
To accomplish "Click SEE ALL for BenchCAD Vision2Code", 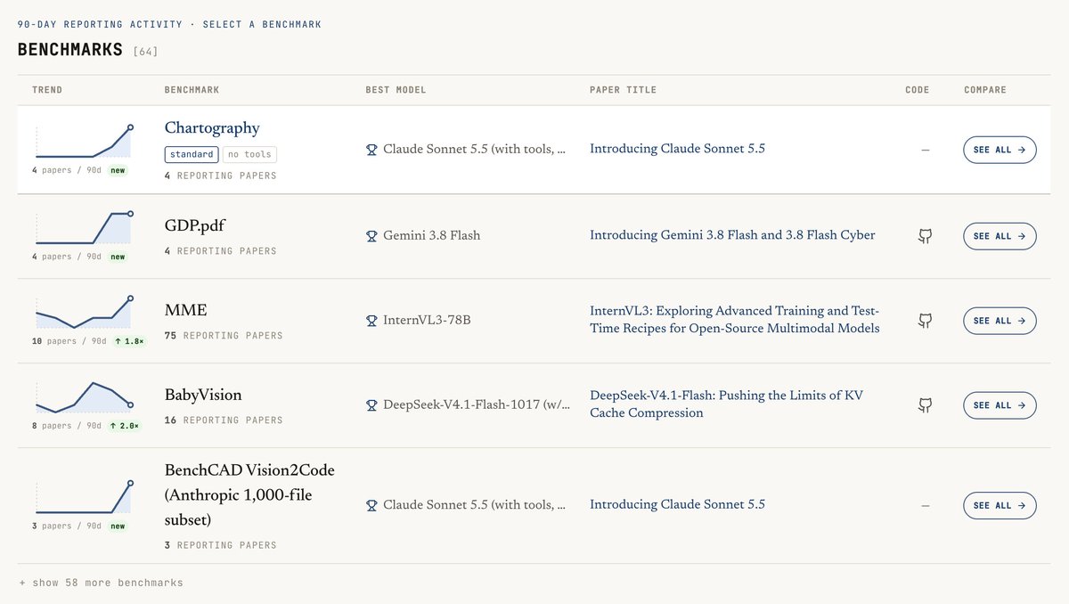I will [1000, 505].
